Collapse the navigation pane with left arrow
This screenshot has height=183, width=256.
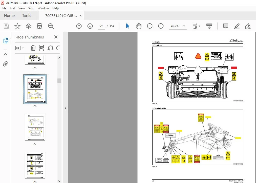point(66,108)
